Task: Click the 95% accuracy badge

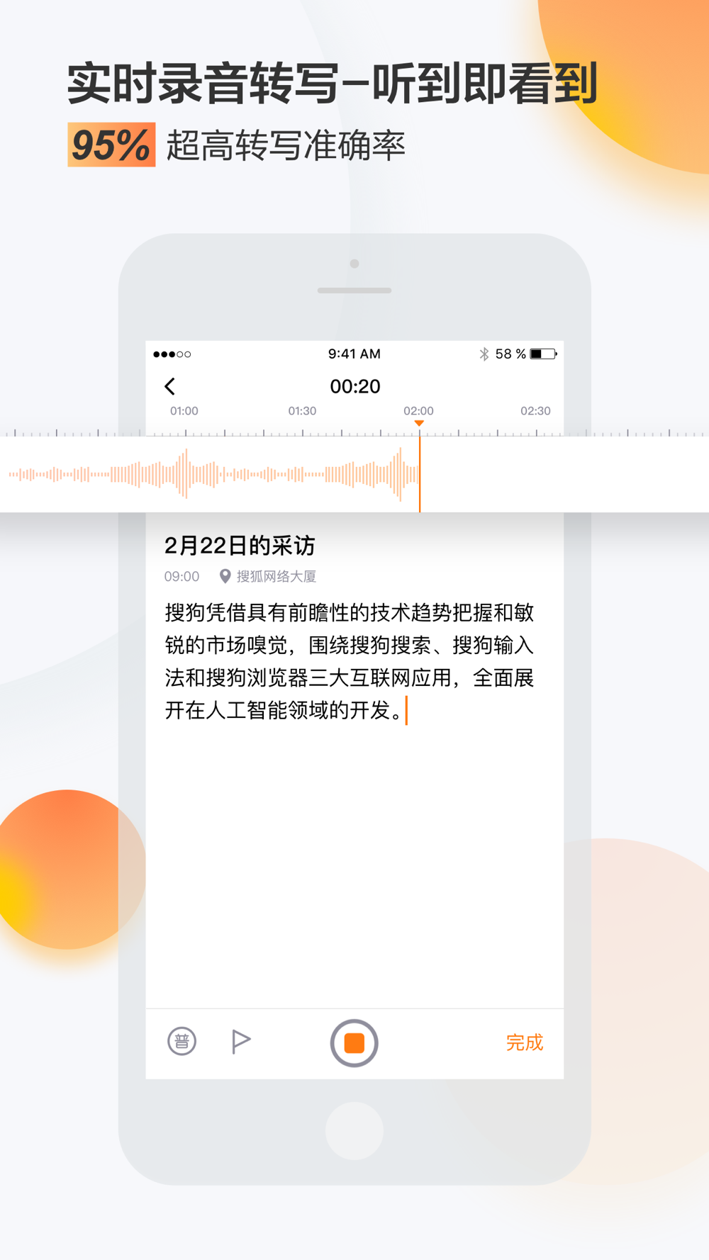Action: 111,145
